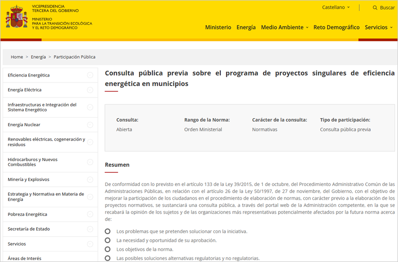Click the Carácter de la consulta label
Screen dimensions: 398x262
280,120
